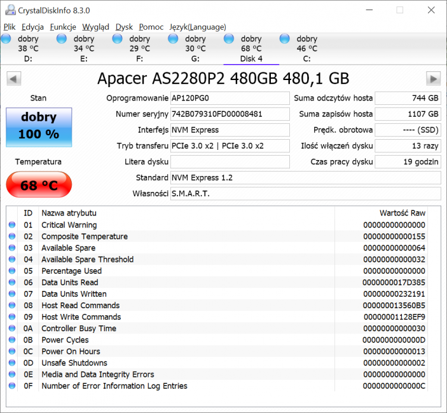Click the red 68 °C temperature button
Screen dimensions: 447x413
(39, 184)
